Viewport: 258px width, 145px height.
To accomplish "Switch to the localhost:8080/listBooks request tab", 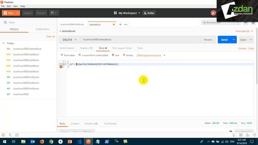I will 72,24.
